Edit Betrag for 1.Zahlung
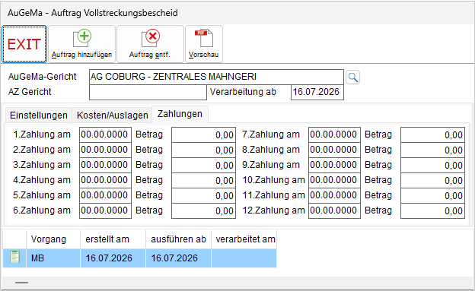This screenshot has height=291, width=475. [203, 134]
